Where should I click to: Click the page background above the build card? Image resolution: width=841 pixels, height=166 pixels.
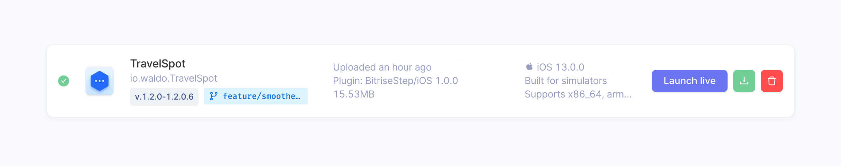[x=415, y=21]
